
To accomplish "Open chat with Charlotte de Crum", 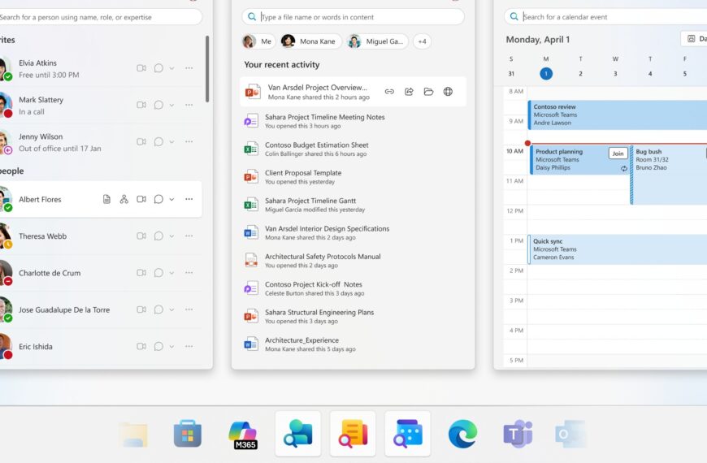I will [x=158, y=273].
